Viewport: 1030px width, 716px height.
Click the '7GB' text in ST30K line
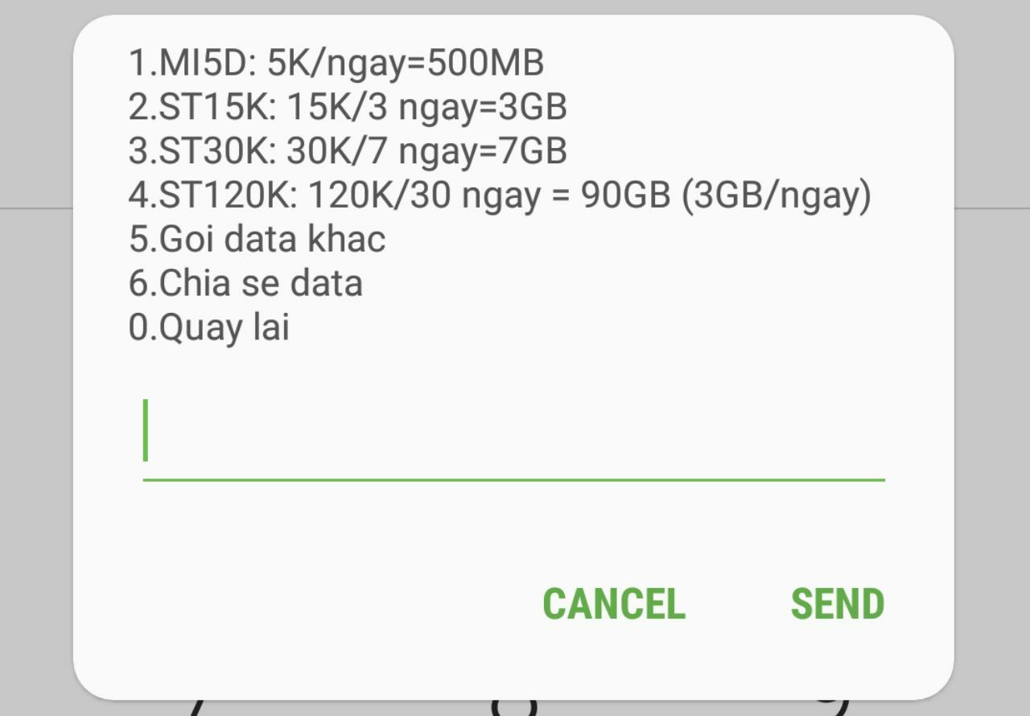534,151
